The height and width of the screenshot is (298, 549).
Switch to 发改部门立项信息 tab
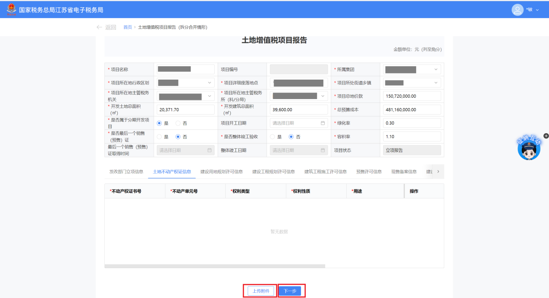coord(126,172)
